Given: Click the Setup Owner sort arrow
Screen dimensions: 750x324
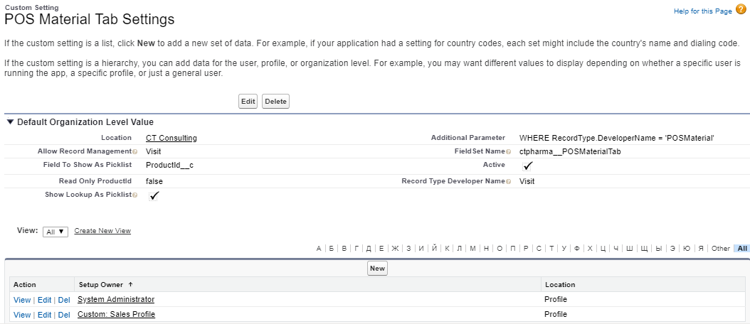Looking at the screenshot, I should [x=130, y=284].
